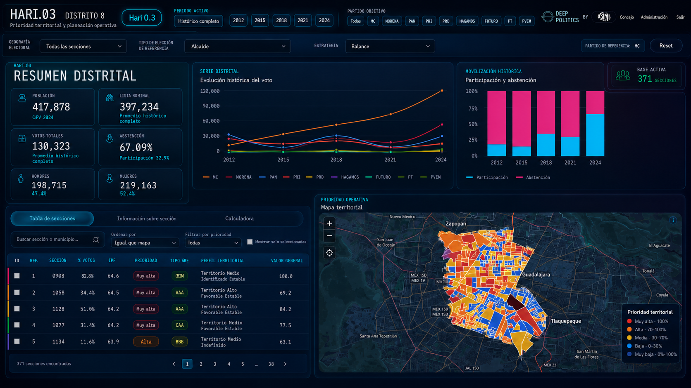Viewport: 691px width, 388px height.
Task: Select the PAN party button
Action: coord(412,21)
